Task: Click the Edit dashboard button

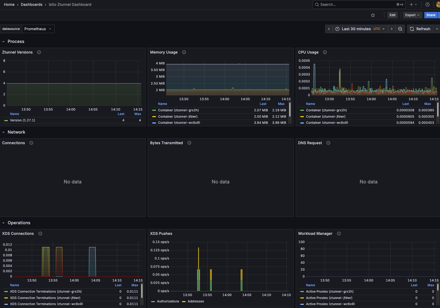Action: (393, 15)
